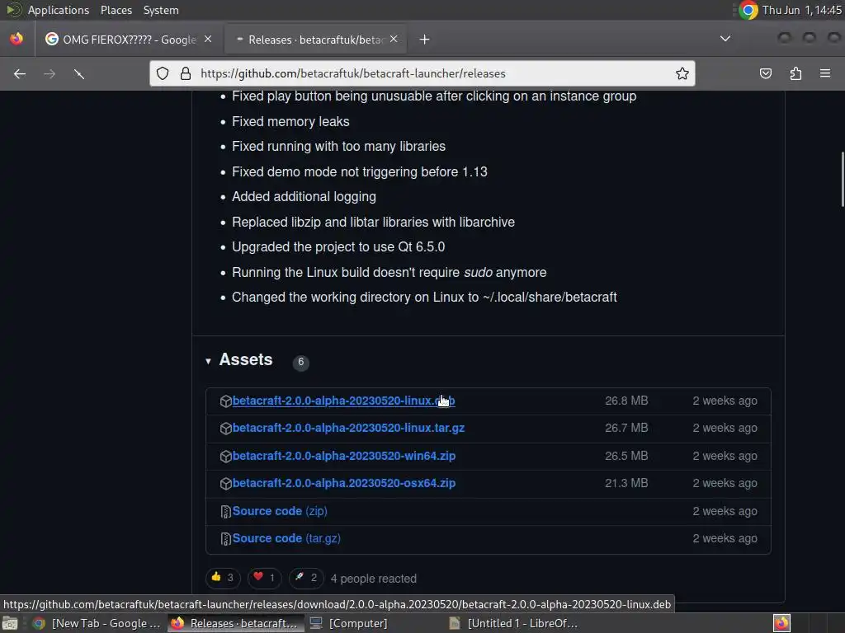
Task: Close the OMG FIEROX Google tab
Action: tap(208, 39)
